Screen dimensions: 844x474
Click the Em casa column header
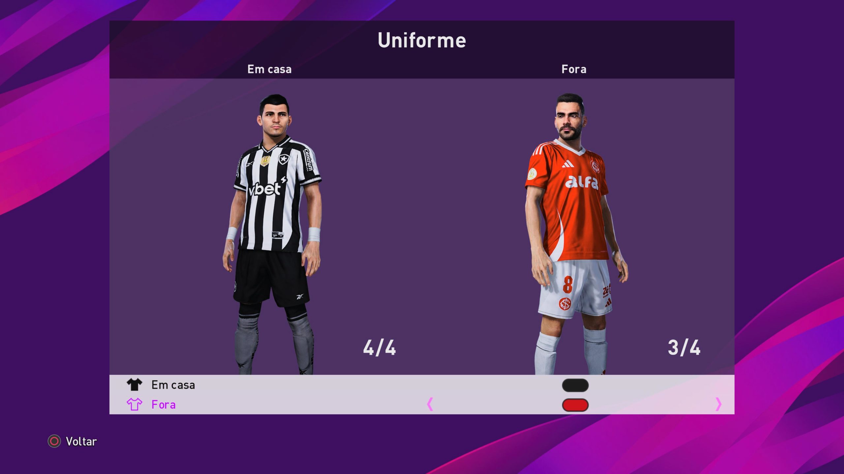tap(269, 69)
